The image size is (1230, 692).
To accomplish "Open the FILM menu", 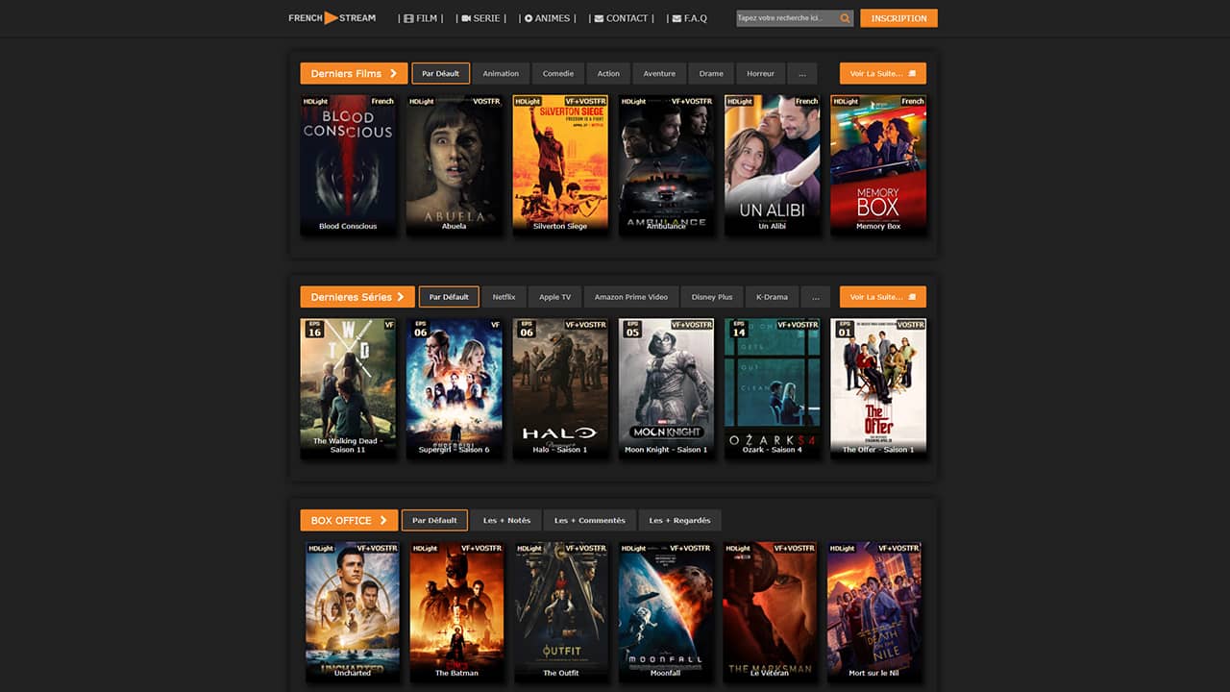I will (x=421, y=18).
